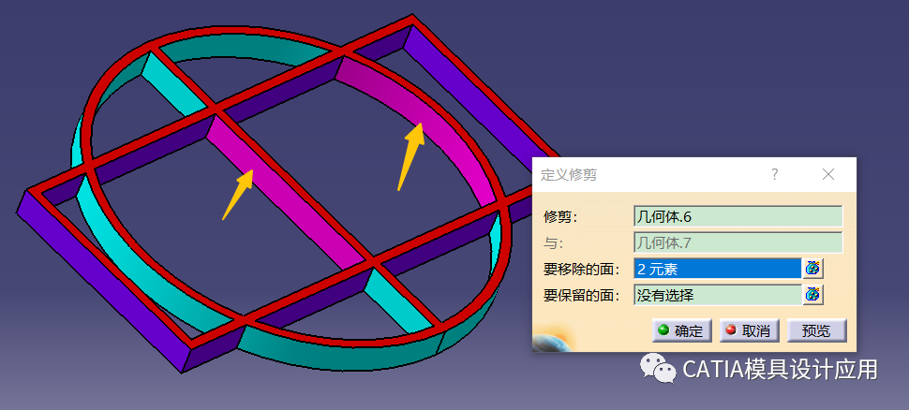Confirm trim with the 确定 button

click(683, 330)
